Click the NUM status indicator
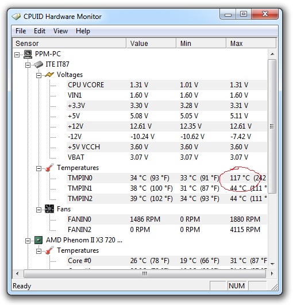The image size is (293, 305). pos(237,285)
